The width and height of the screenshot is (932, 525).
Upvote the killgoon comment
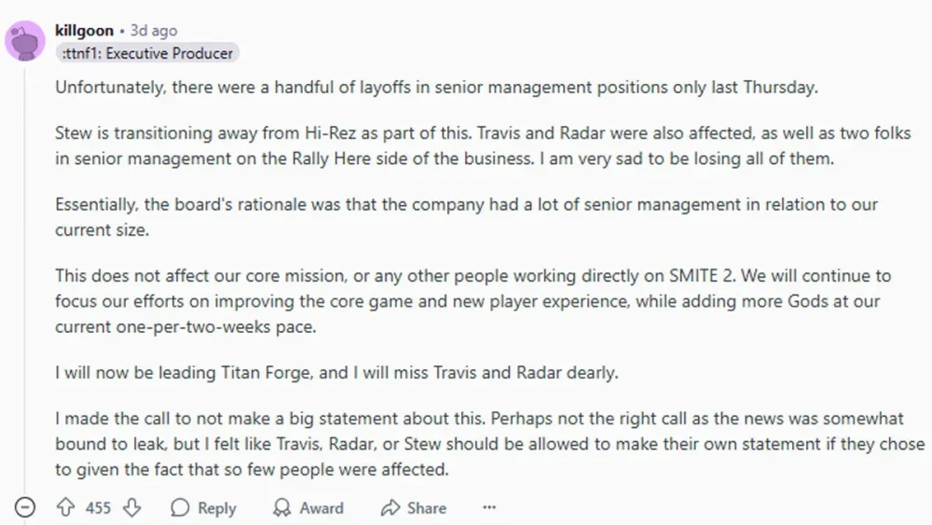65,508
